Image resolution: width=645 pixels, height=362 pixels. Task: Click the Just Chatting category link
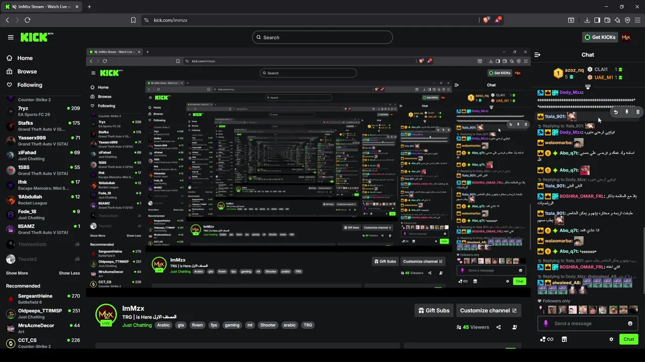pyautogui.click(x=137, y=325)
